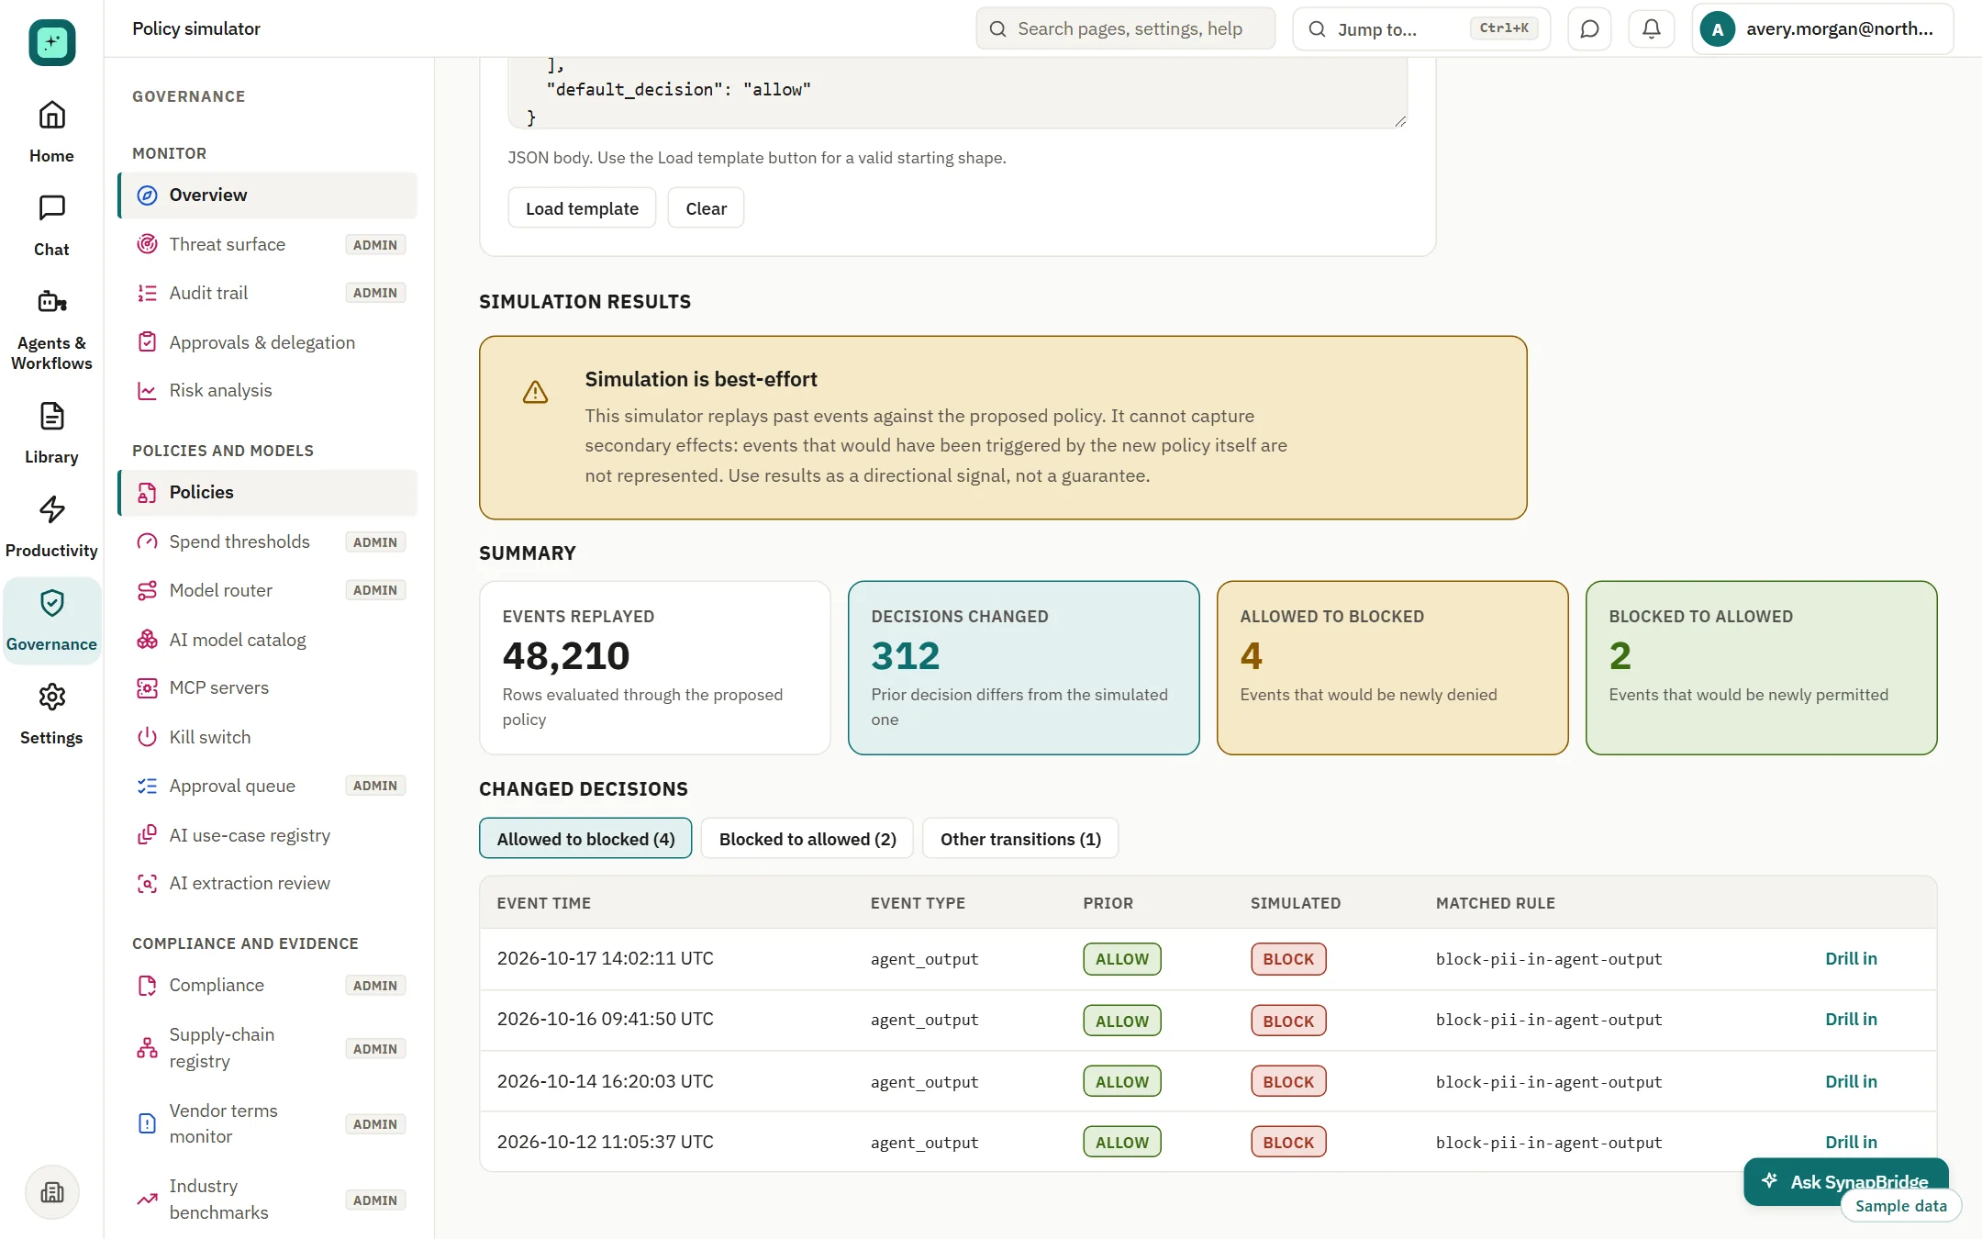The image size is (1982, 1239).
Task: Open AI extraction review
Action: point(268,883)
